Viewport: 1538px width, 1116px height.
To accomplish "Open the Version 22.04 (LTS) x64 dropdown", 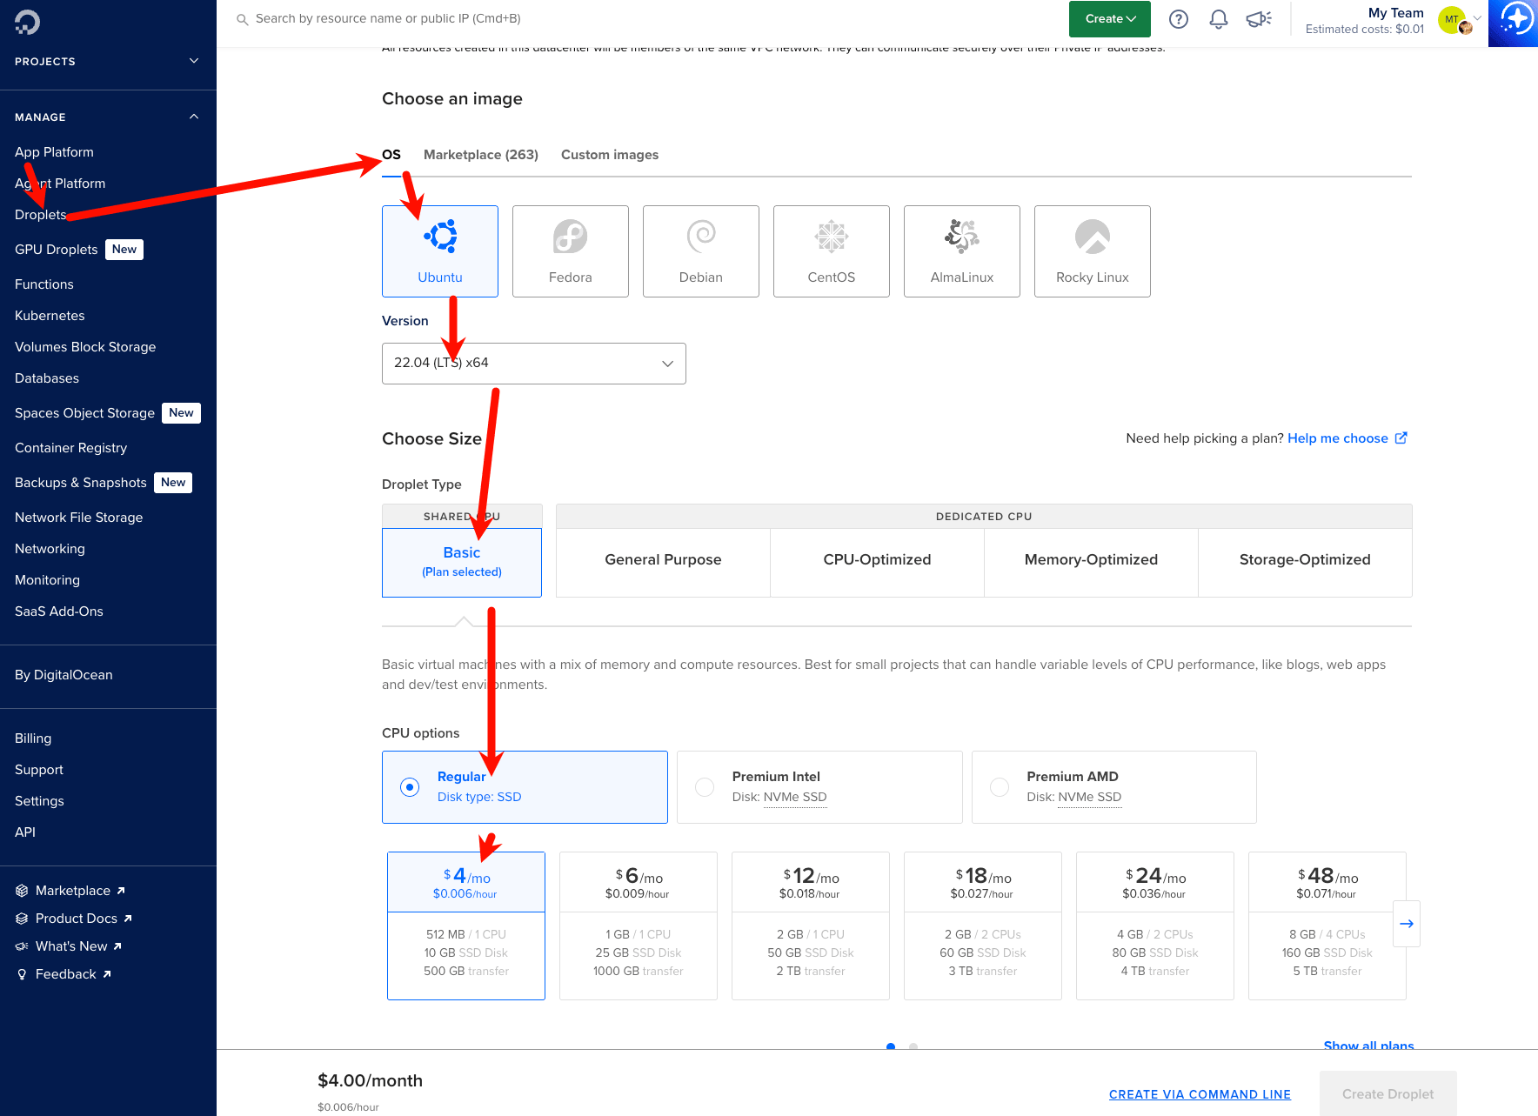I will pyautogui.click(x=534, y=364).
